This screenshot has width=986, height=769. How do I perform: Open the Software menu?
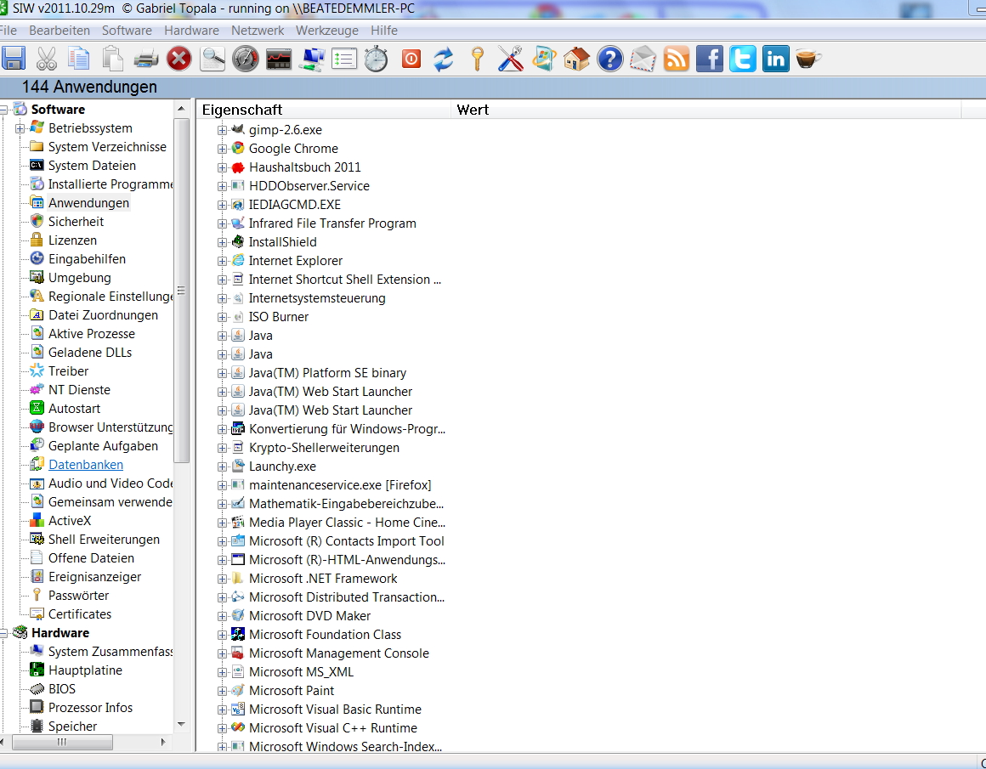127,31
